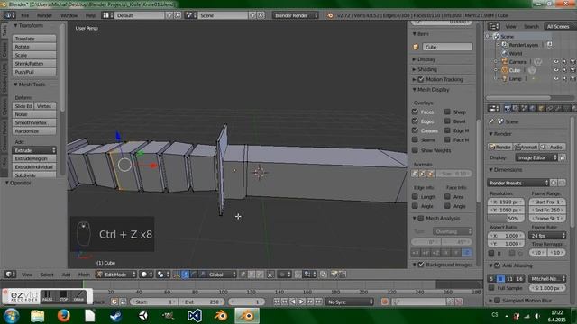Click the Constraints properties tab icon

tap(549, 109)
